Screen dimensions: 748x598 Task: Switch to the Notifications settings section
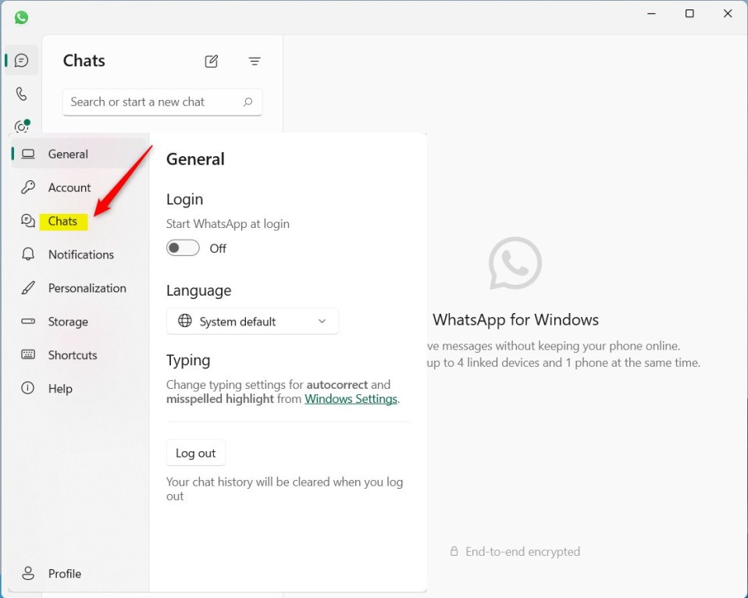coord(80,255)
